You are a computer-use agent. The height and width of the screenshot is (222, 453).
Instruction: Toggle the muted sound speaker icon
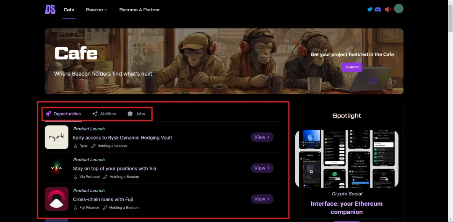[x=388, y=9]
